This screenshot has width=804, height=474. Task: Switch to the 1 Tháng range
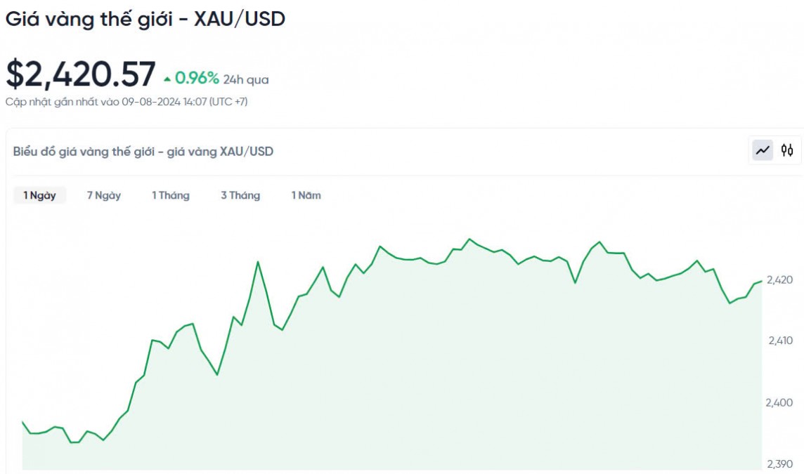[x=171, y=195]
